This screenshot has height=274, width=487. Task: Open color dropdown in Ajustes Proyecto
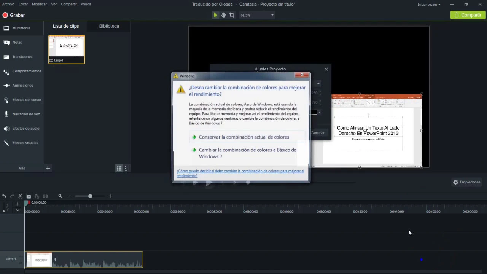click(319, 112)
